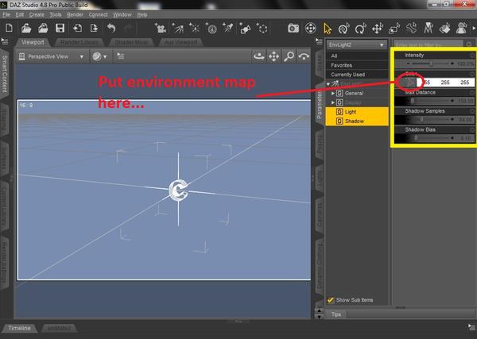Switch to the Render Library tab
477x339 pixels.
79,42
